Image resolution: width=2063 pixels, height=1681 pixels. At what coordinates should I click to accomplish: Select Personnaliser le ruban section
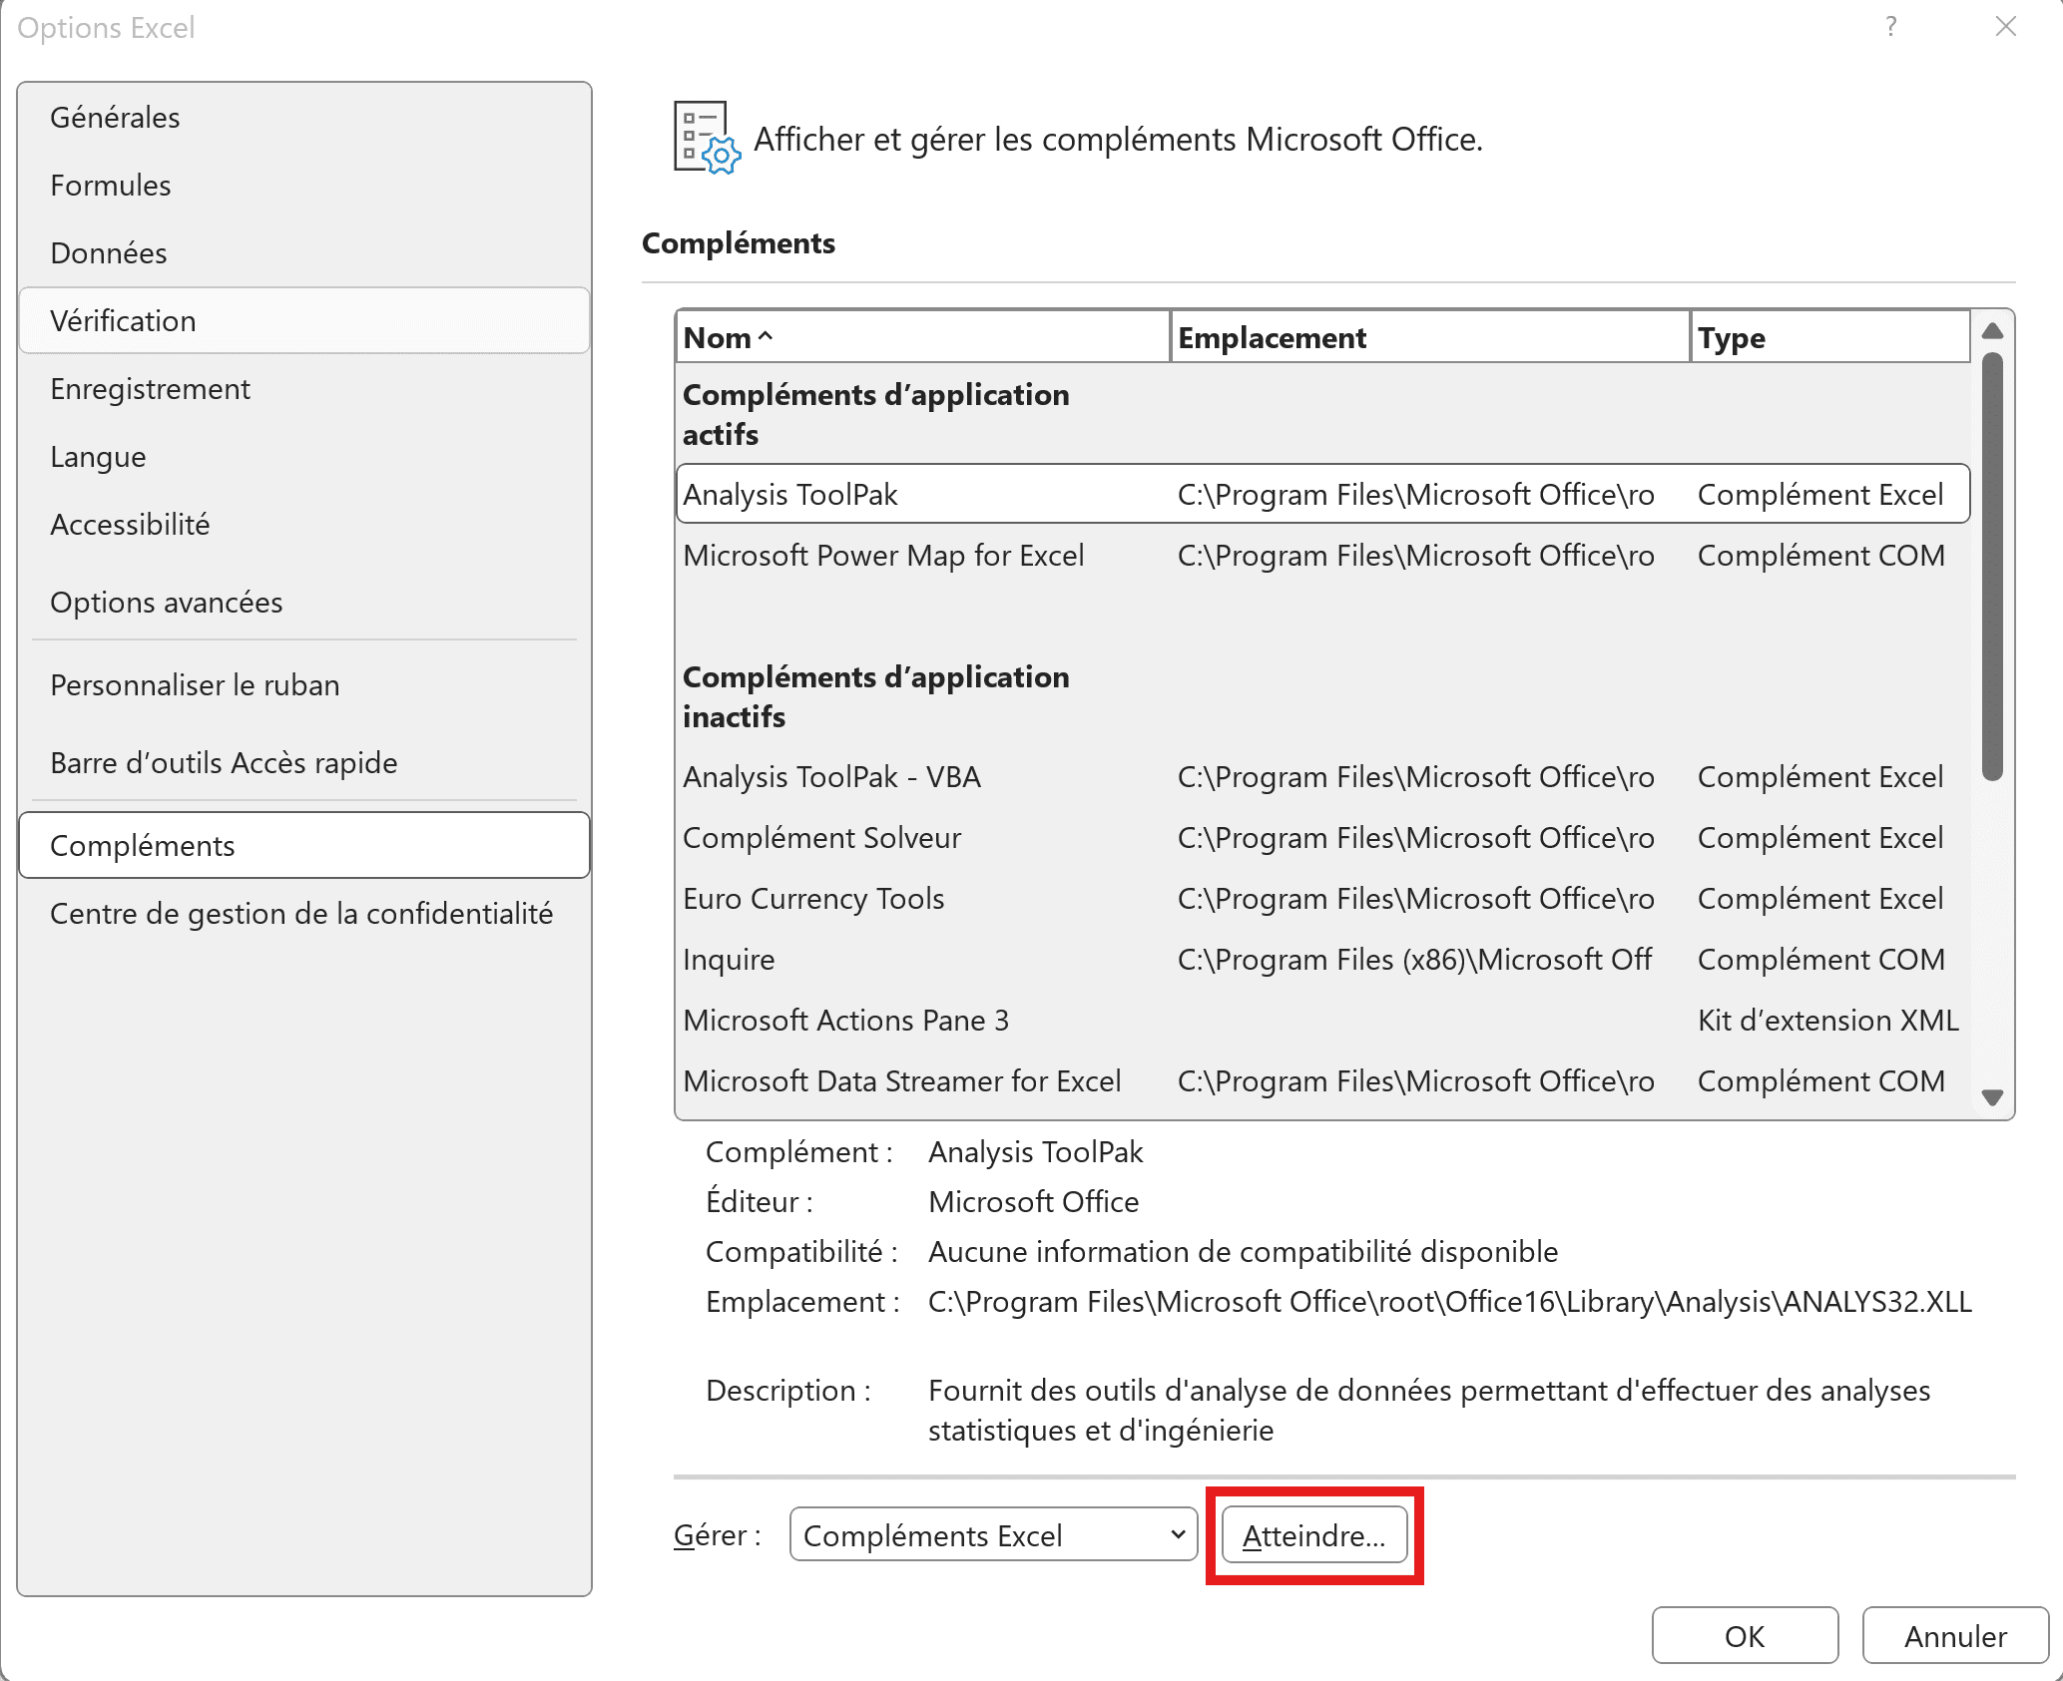point(195,685)
